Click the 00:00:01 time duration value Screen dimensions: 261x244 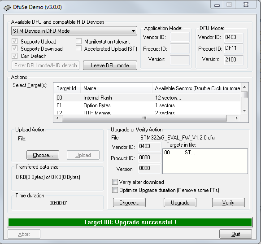coord(59,203)
